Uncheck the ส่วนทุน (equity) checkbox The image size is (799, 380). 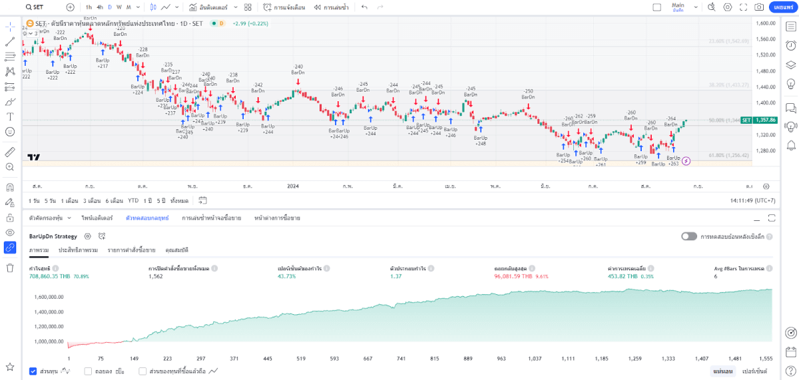pos(33,371)
